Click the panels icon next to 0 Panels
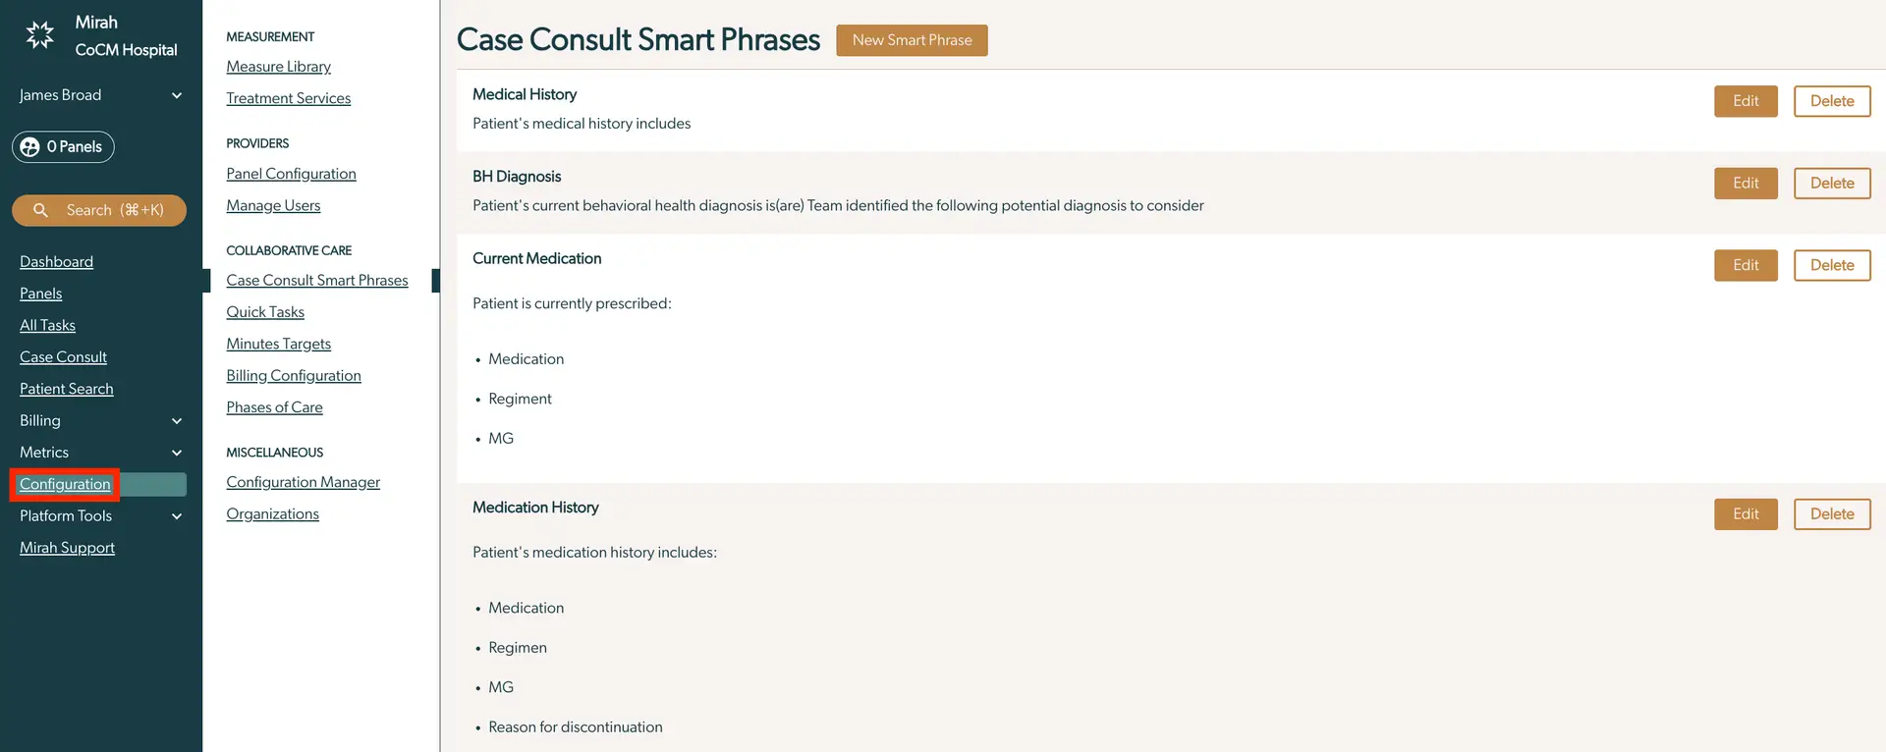This screenshot has height=752, width=1886. [28, 146]
